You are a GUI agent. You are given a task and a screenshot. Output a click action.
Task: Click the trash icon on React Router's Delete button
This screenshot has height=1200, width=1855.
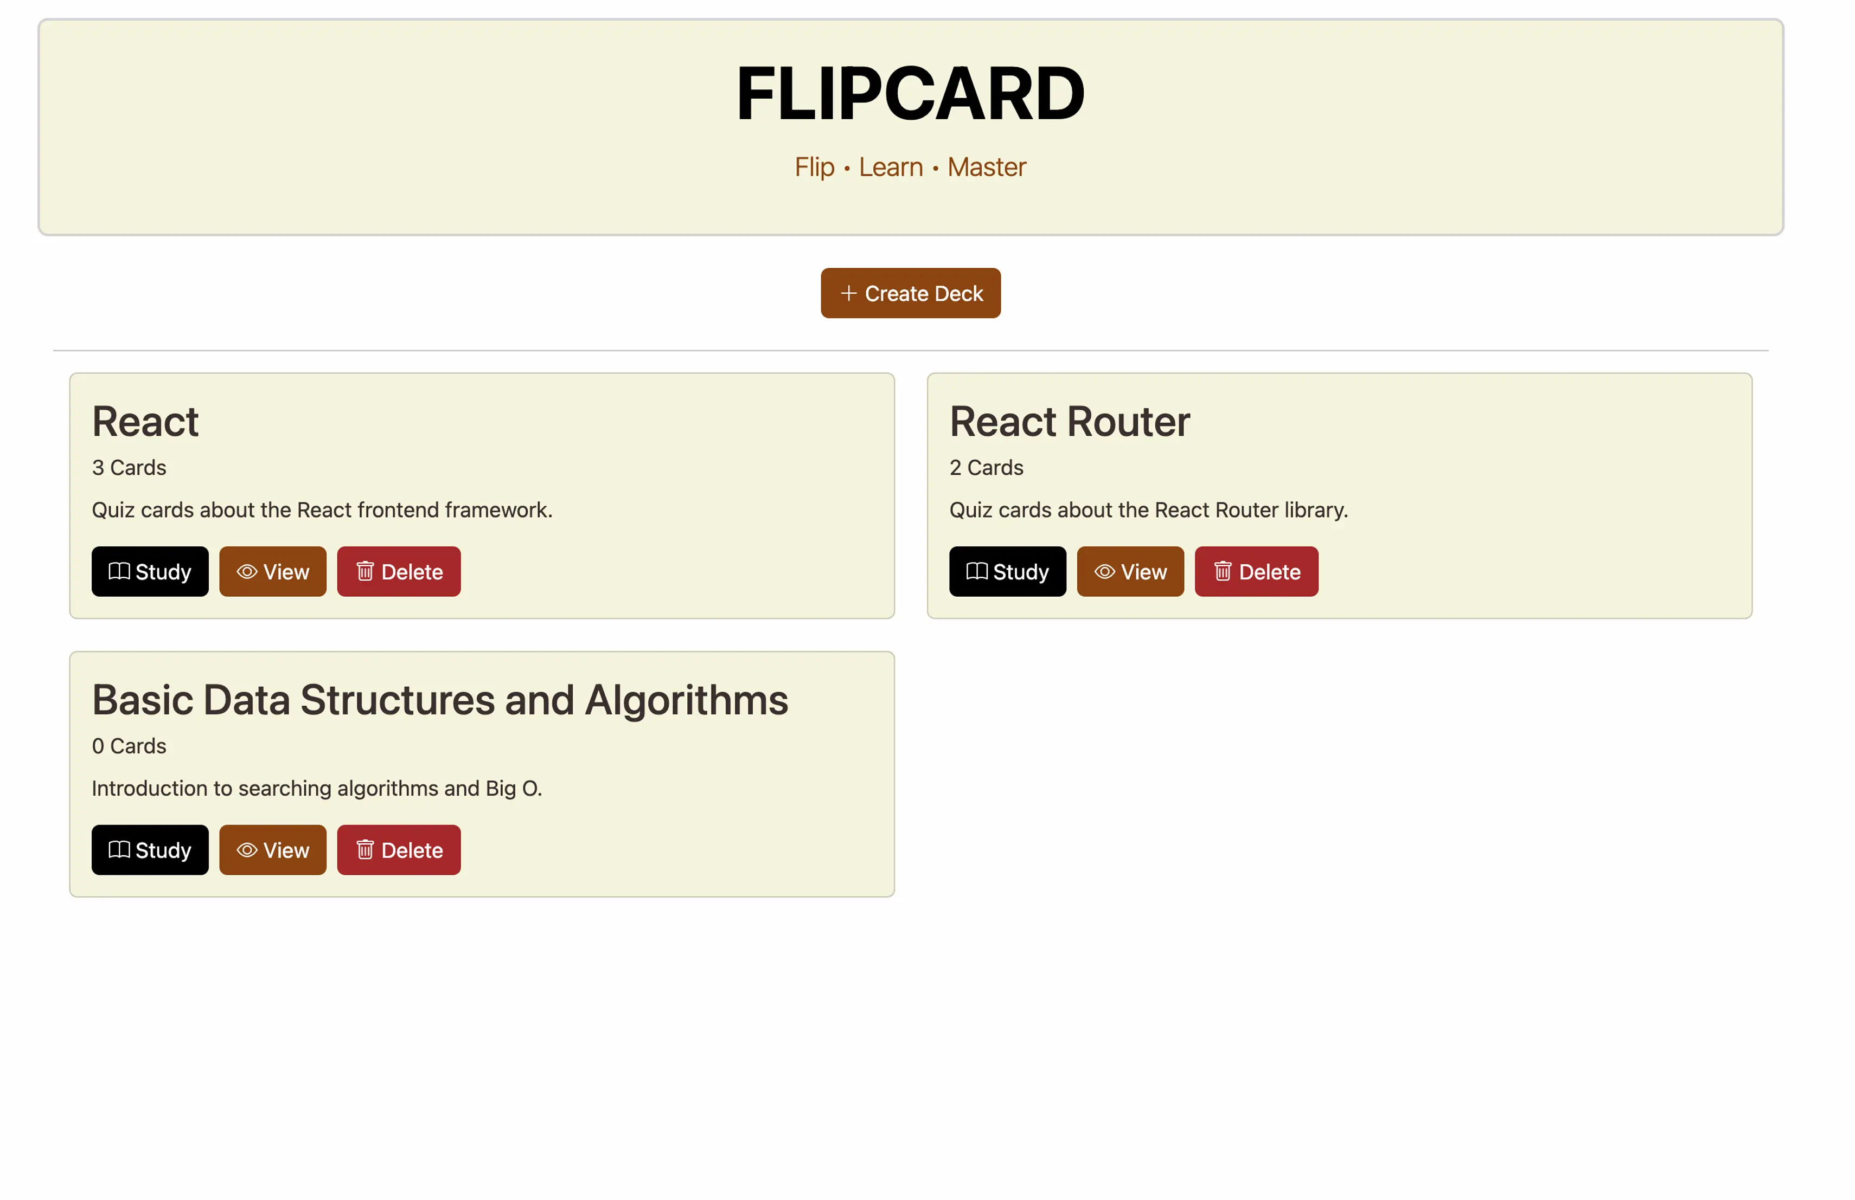(1222, 571)
